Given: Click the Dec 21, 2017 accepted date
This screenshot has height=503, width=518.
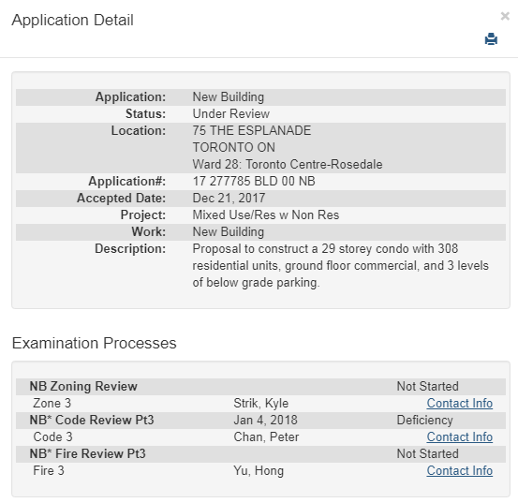Looking at the screenshot, I should click(x=229, y=198).
